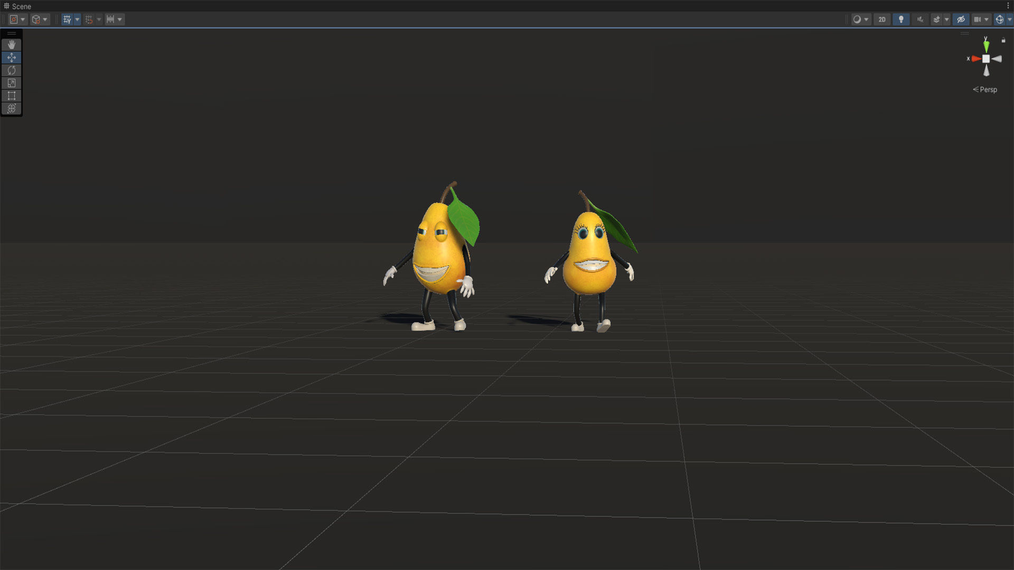Select the Move tool
Image resolution: width=1014 pixels, height=570 pixels.
12,58
